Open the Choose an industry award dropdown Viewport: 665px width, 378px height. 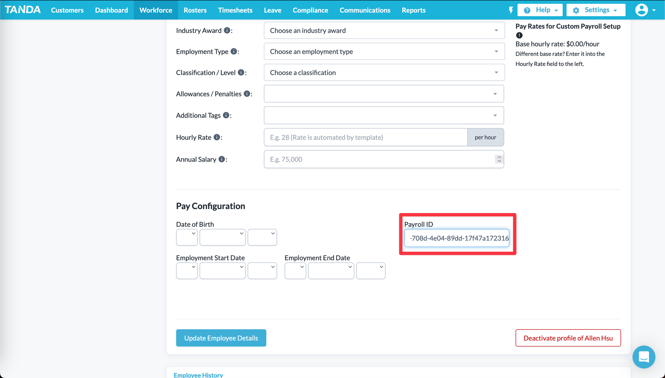tap(384, 31)
